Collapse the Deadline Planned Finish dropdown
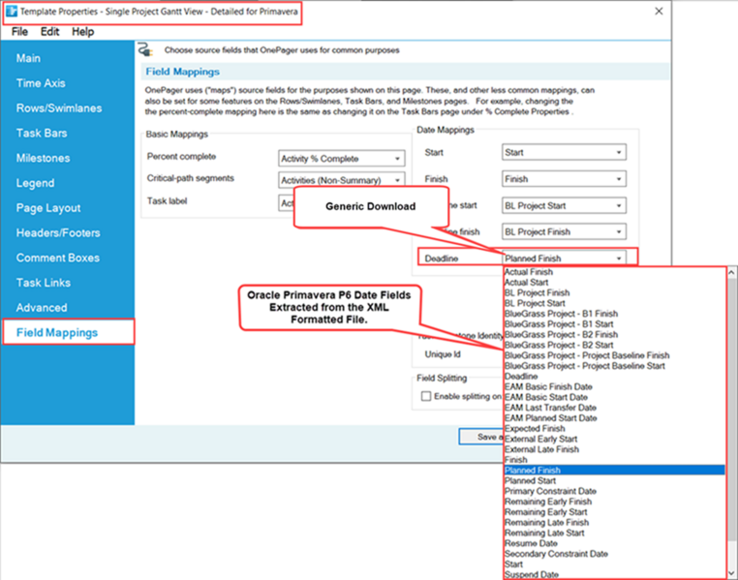This screenshot has width=738, height=580. [x=564, y=259]
